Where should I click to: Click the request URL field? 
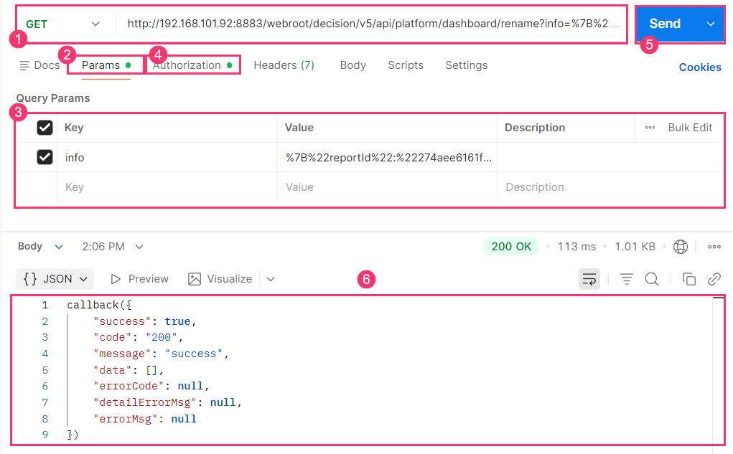click(373, 24)
